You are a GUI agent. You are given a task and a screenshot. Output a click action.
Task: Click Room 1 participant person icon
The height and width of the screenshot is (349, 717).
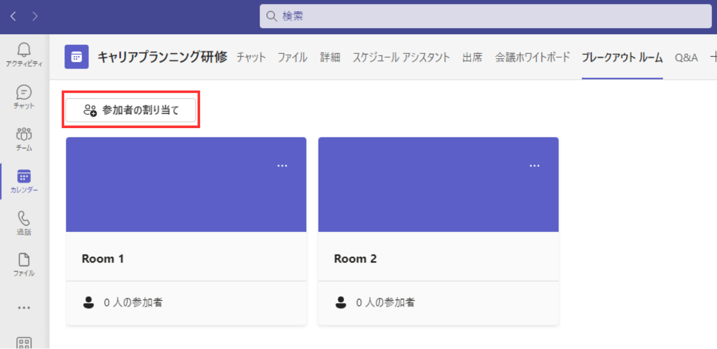point(89,303)
